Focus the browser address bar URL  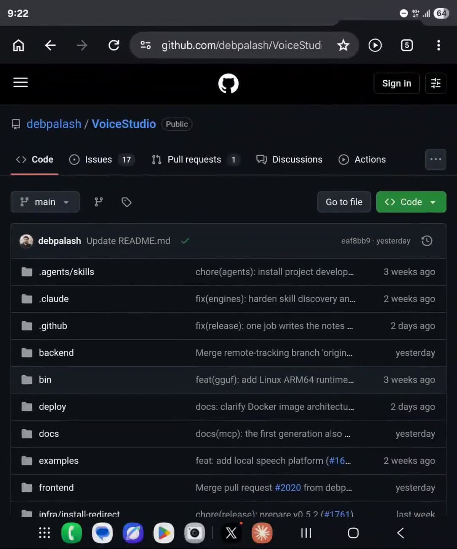coord(241,45)
